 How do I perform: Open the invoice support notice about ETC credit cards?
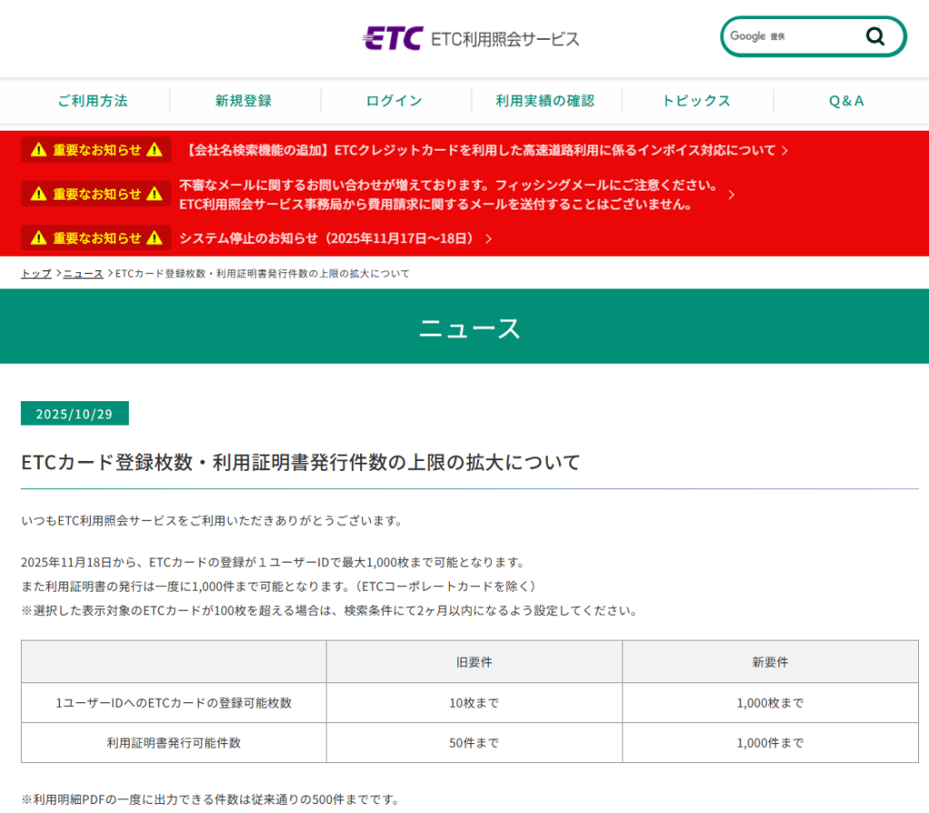pyautogui.click(x=481, y=151)
